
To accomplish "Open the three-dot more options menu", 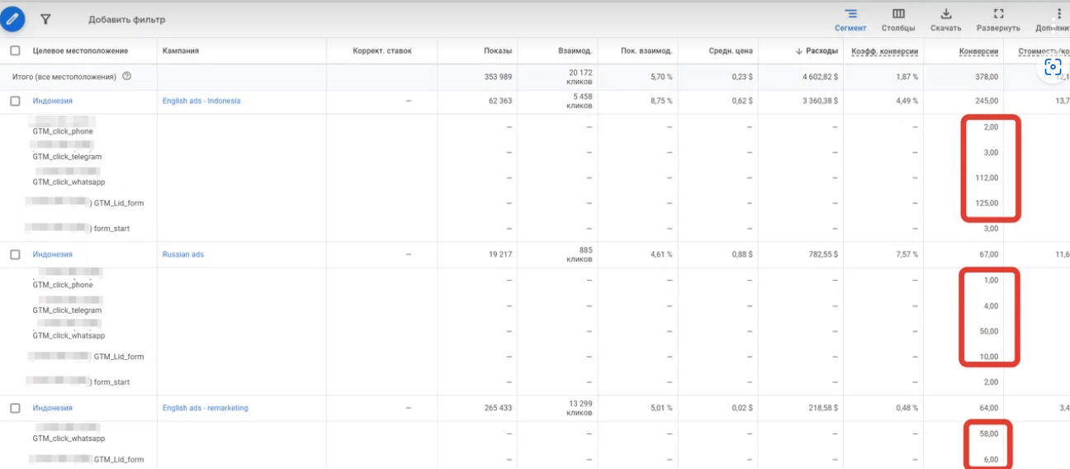I will (x=1058, y=14).
